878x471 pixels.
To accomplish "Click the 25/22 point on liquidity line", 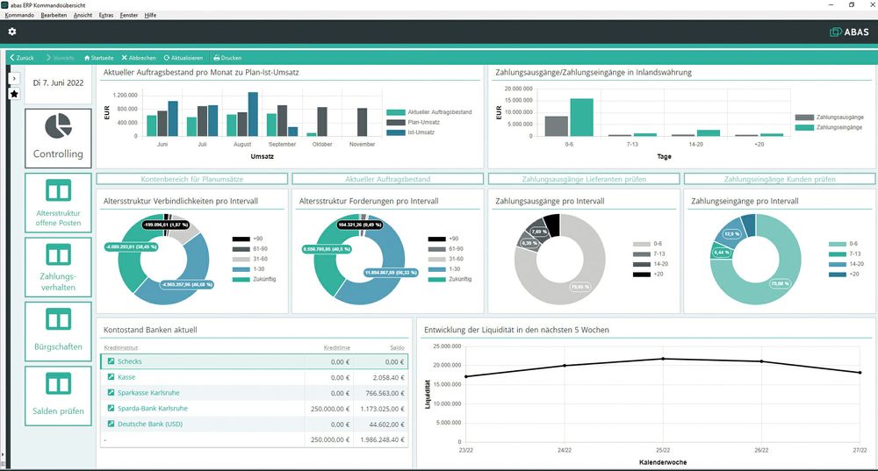I will [x=663, y=359].
